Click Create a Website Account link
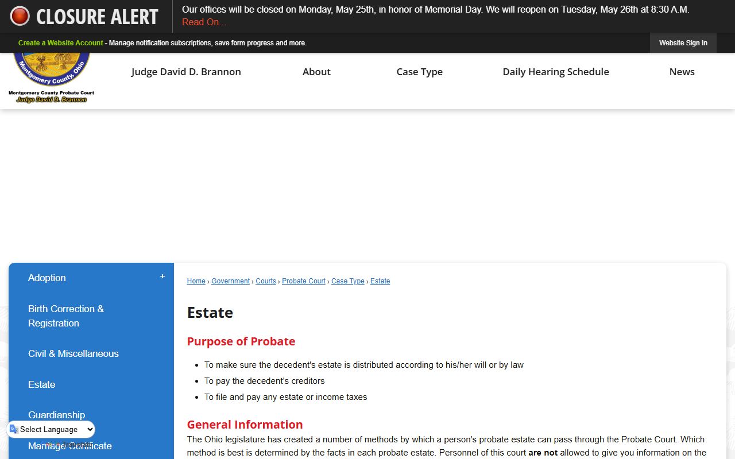The image size is (735, 459). point(60,43)
